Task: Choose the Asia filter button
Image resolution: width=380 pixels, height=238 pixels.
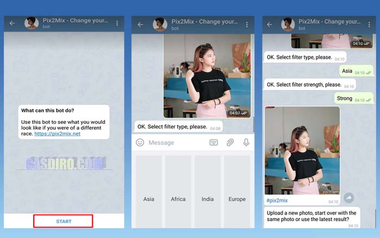Action: pos(149,192)
